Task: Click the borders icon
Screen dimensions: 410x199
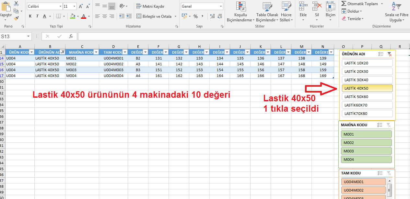Action: point(58,16)
